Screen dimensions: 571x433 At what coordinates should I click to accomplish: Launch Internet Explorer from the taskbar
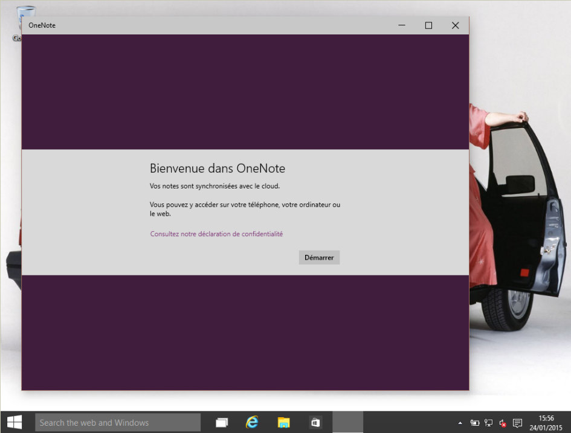[252, 423]
